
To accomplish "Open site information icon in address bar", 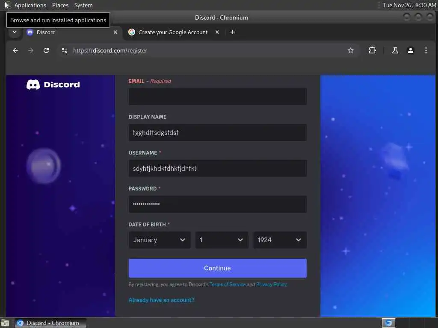I will tap(65, 50).
